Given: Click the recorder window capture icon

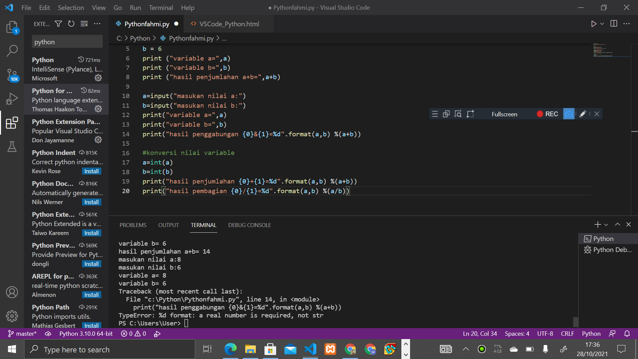Looking at the screenshot, I should (446, 114).
